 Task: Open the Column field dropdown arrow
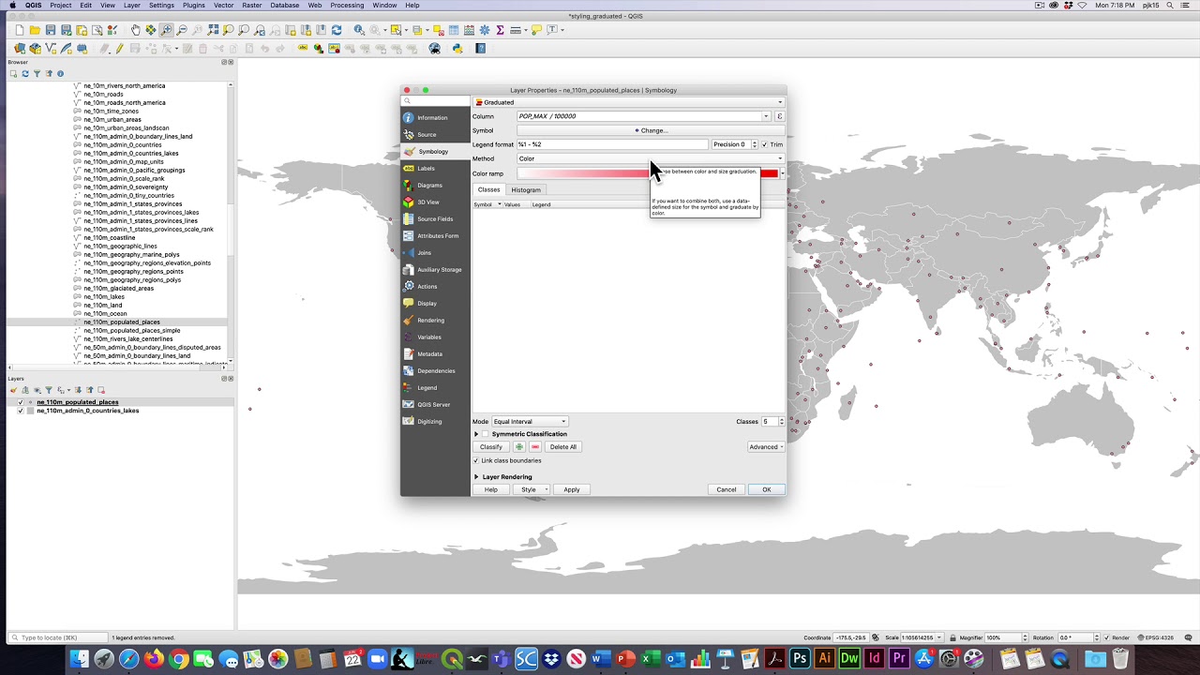click(x=766, y=116)
